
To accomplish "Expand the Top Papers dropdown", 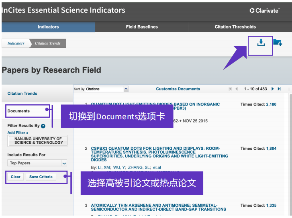I will pos(37,163).
